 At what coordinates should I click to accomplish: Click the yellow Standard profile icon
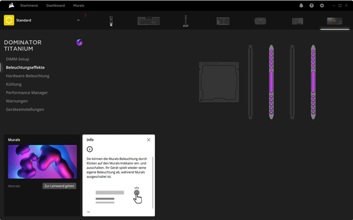(9, 20)
